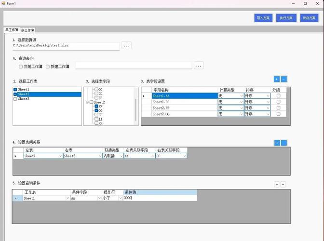Add a table relation row with blue plus
Viewport: 324px width, 241px height.
point(277,143)
